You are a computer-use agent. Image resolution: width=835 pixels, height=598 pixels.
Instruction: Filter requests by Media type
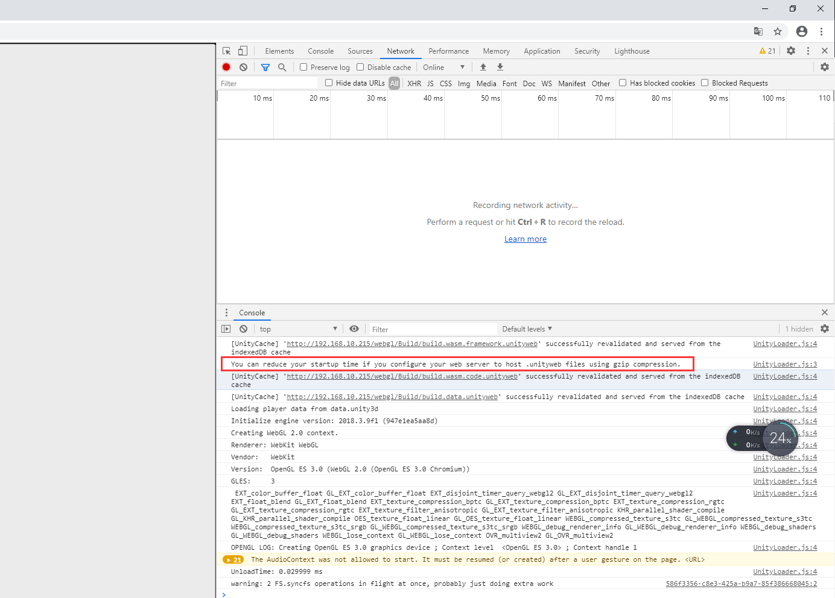click(486, 84)
